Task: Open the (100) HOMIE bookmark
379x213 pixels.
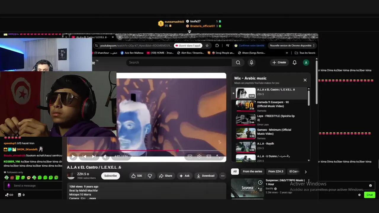Action: click(160, 53)
